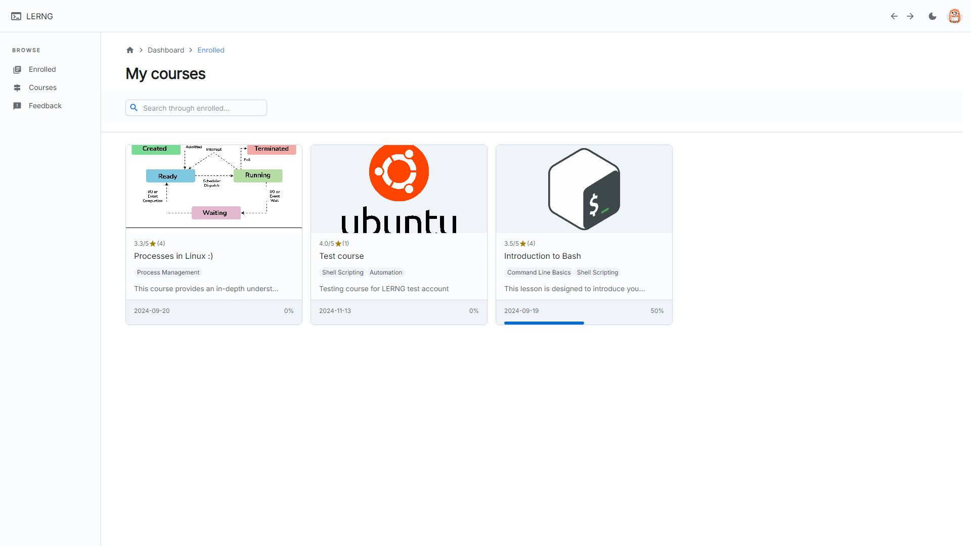Focus the Search through enrolled field

(202, 108)
